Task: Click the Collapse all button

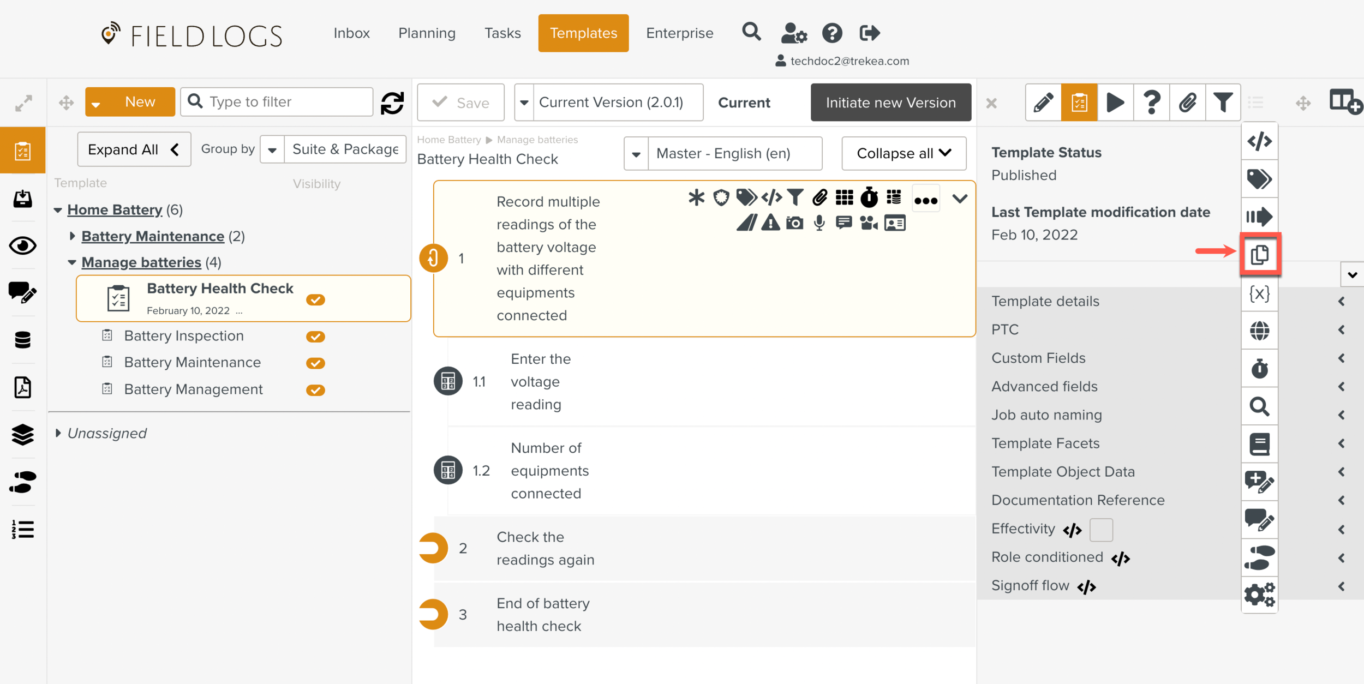Action: [x=904, y=153]
